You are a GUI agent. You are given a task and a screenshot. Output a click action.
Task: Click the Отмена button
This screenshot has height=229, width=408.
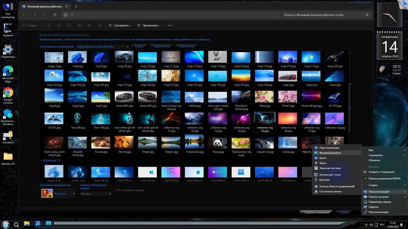pyautogui.click(x=344, y=212)
